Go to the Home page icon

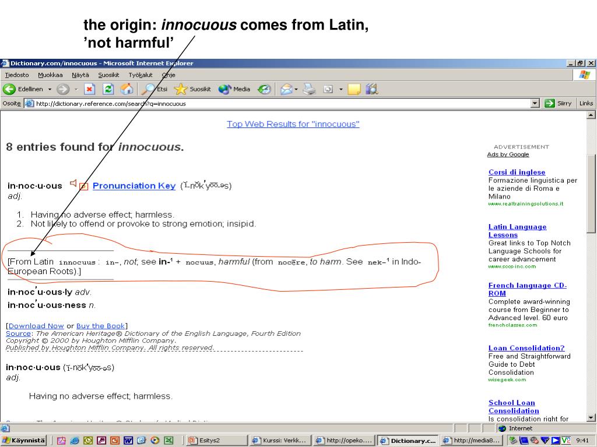click(127, 89)
